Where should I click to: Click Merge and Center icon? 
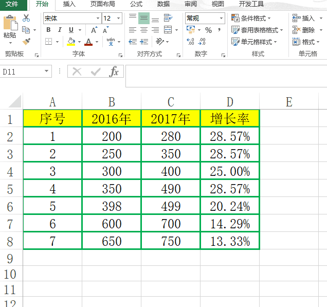pos(168,30)
